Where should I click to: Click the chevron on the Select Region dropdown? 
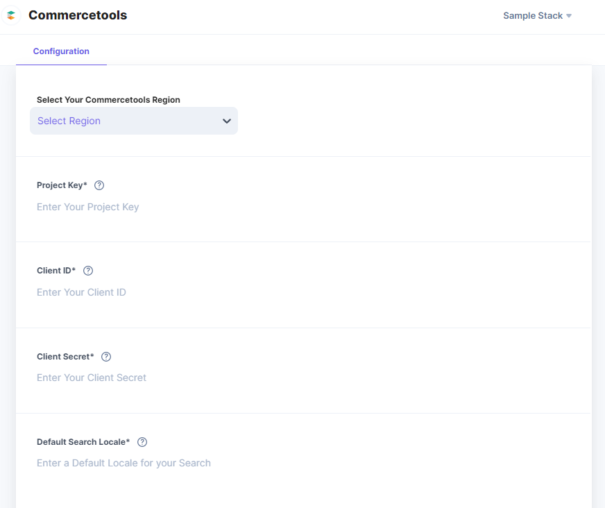click(226, 121)
